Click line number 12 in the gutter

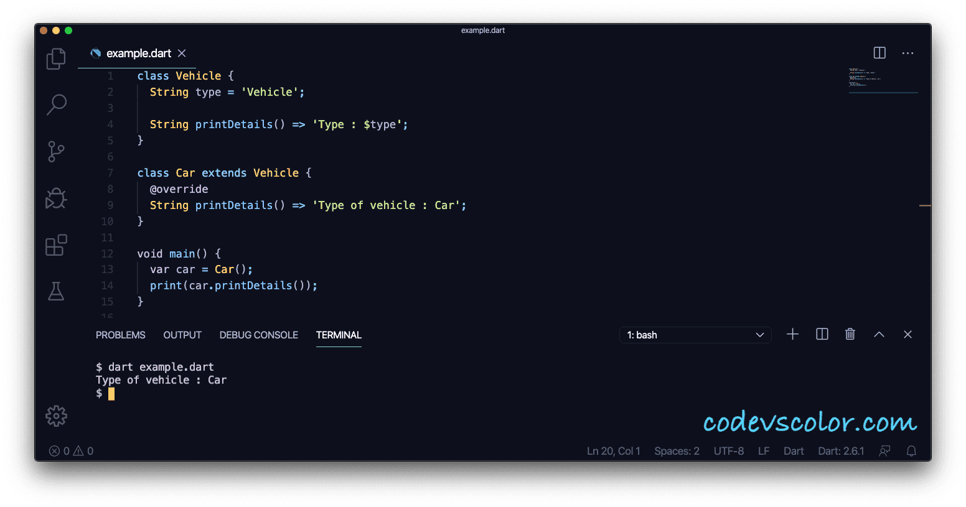coord(107,254)
